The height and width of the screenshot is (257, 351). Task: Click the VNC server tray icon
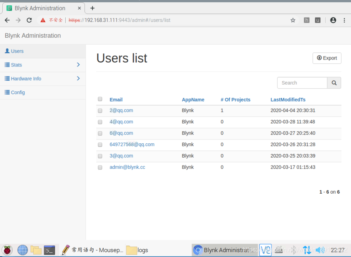click(265, 250)
